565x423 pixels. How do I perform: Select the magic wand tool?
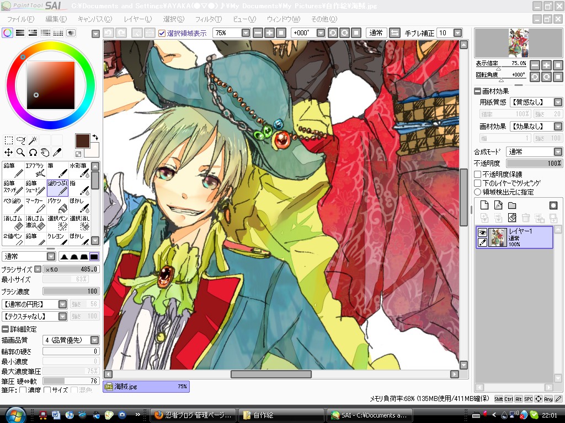(33, 140)
